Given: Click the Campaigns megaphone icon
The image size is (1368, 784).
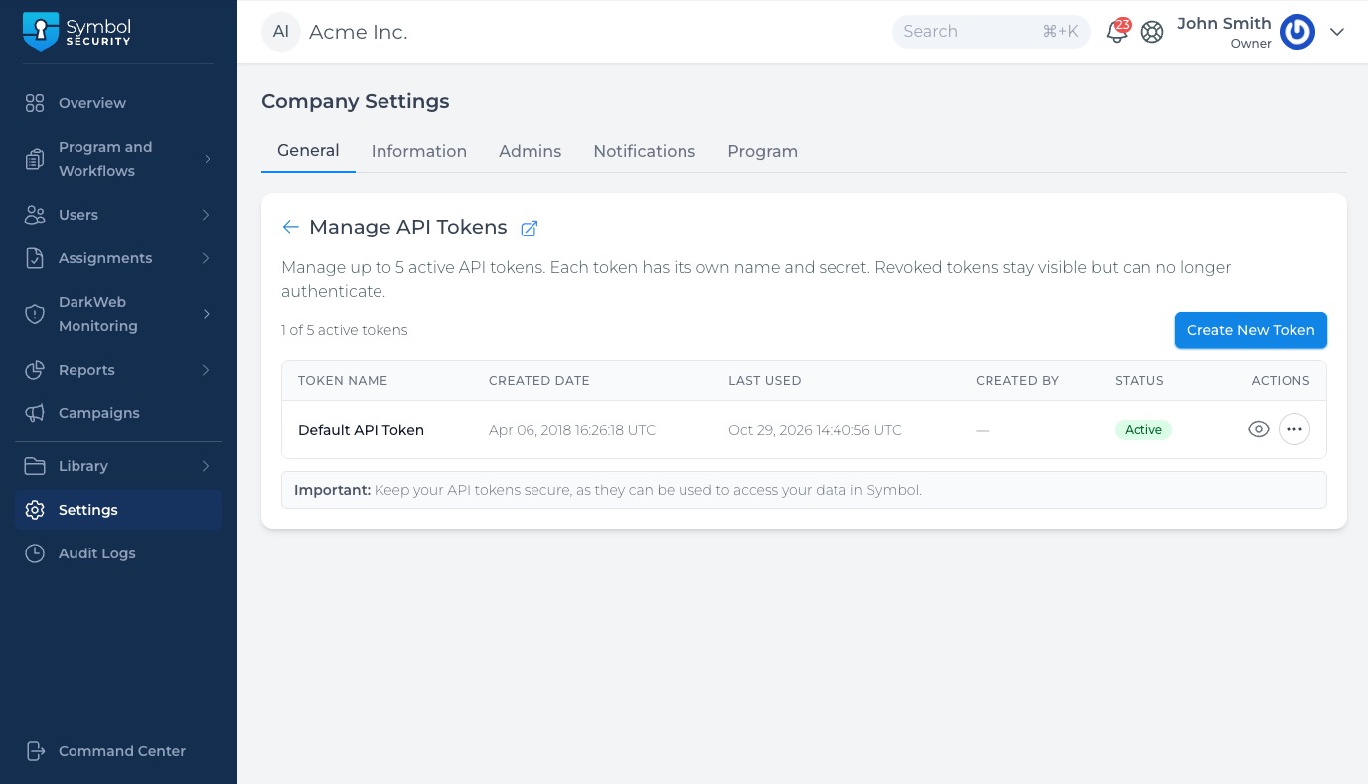Looking at the screenshot, I should [x=35, y=413].
